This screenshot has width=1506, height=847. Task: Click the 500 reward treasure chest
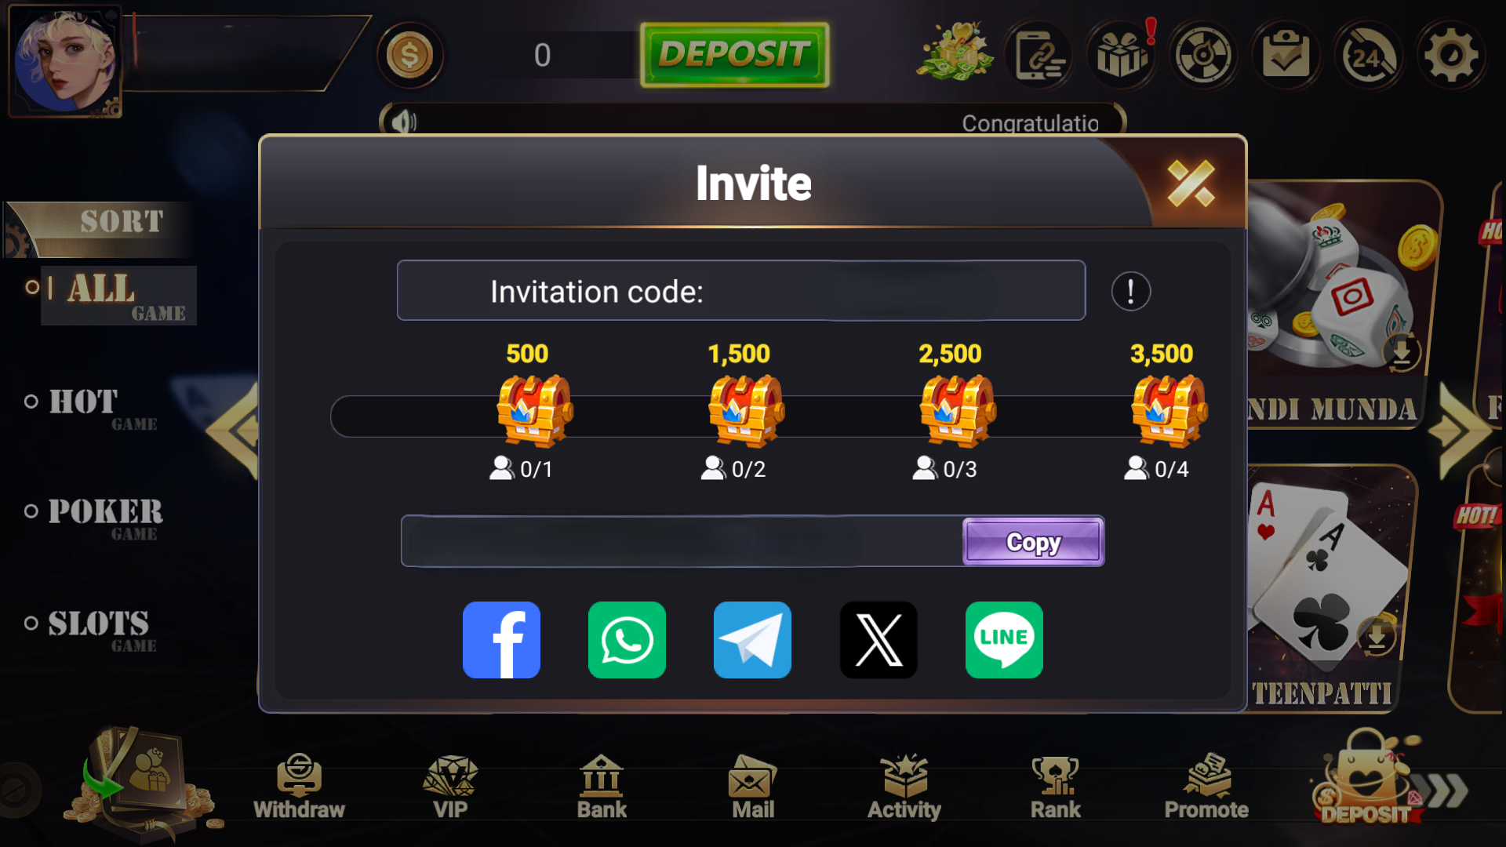tap(534, 409)
